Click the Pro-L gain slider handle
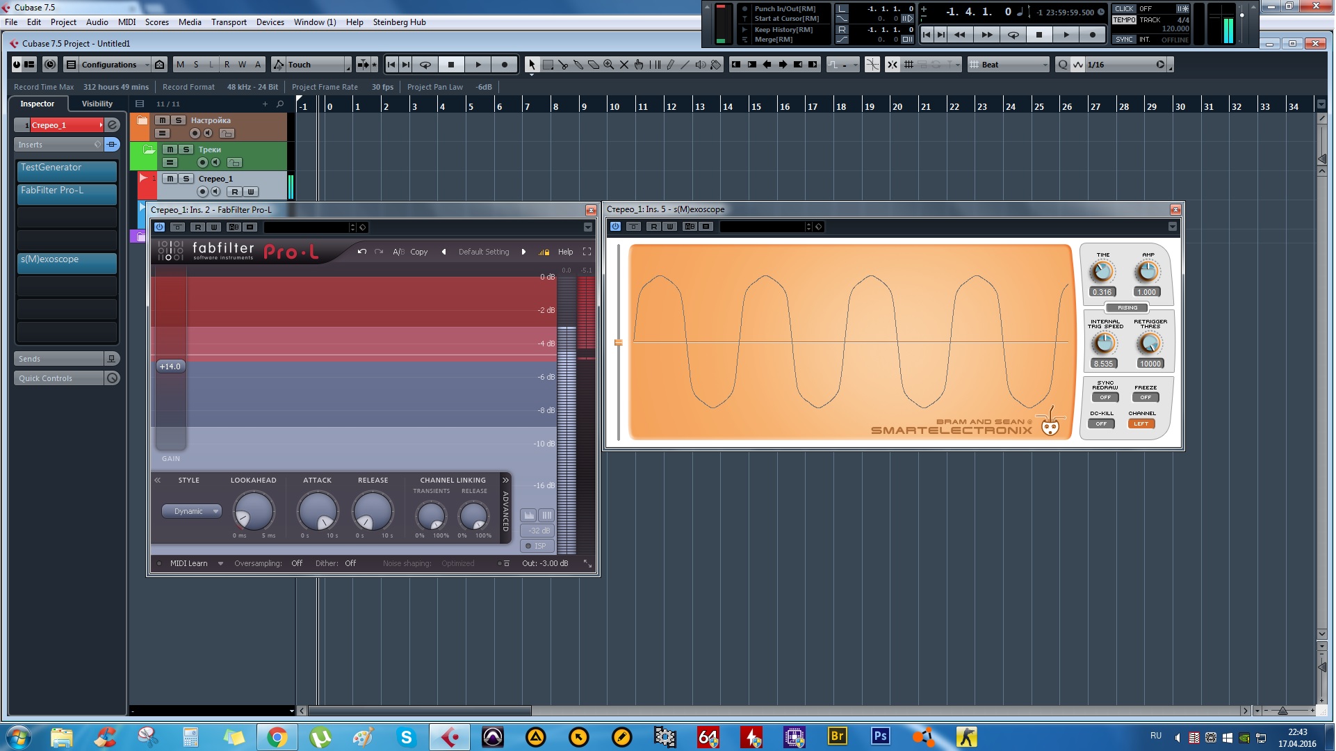The width and height of the screenshot is (1336, 751). pyautogui.click(x=170, y=366)
